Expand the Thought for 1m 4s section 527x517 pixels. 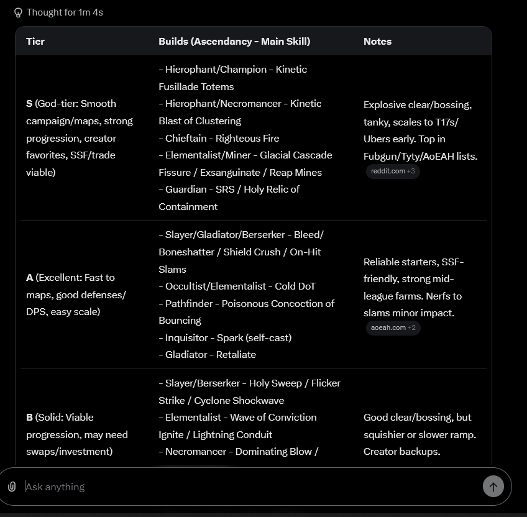click(x=58, y=12)
